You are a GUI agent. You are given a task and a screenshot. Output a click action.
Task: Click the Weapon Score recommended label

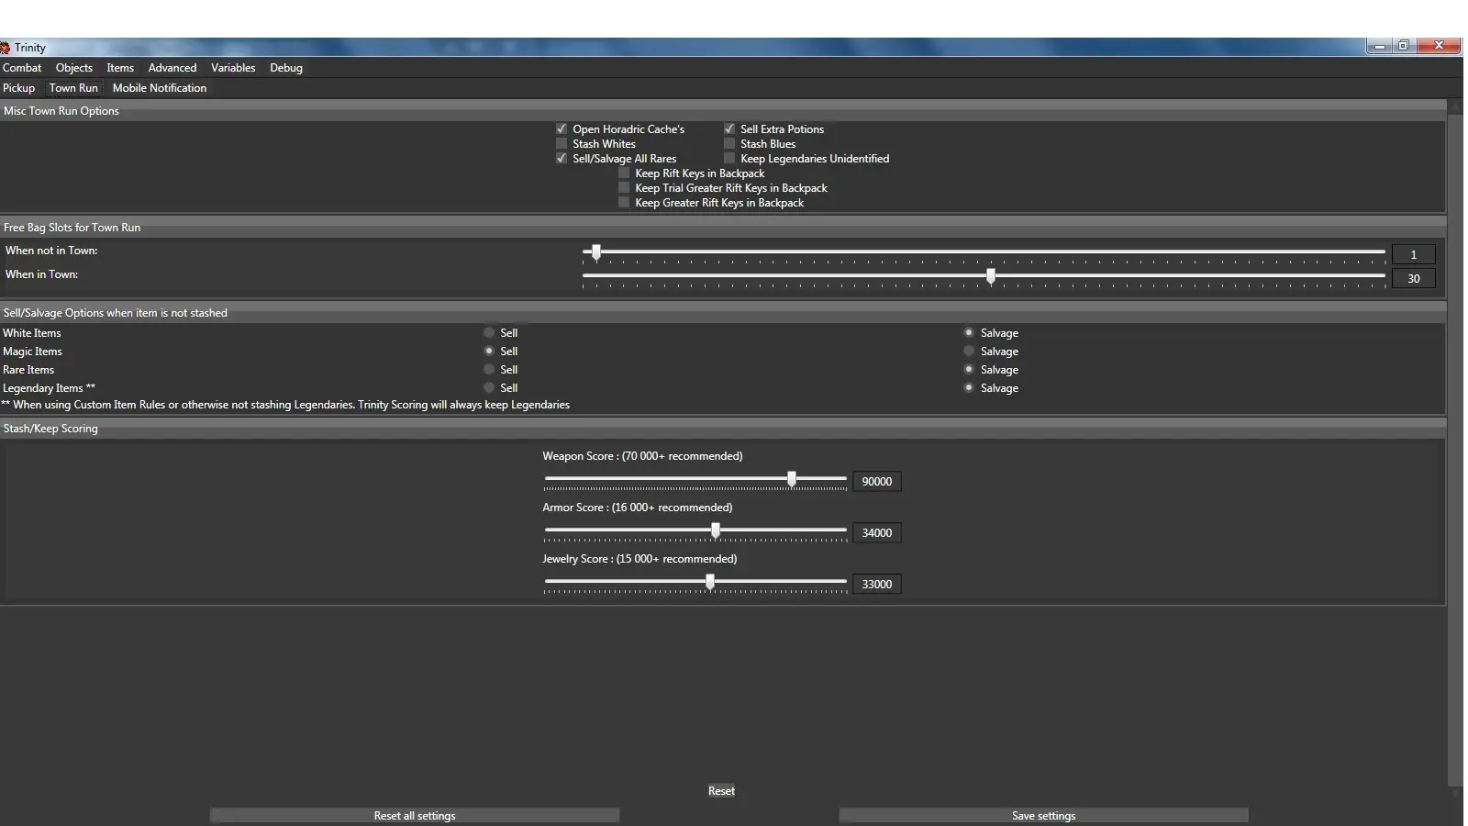tap(642, 456)
